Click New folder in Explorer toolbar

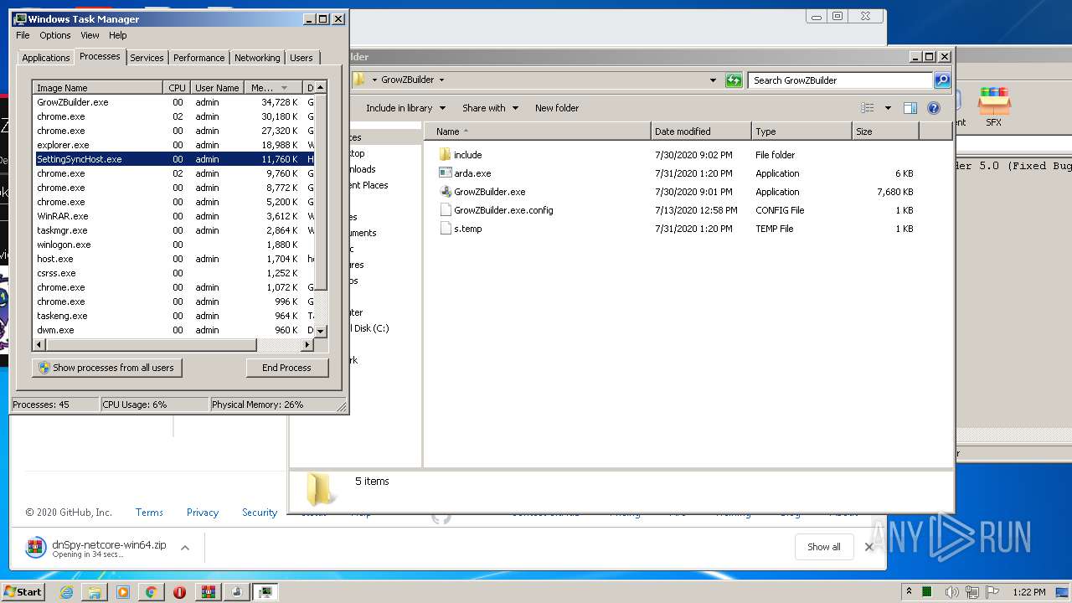pyautogui.click(x=557, y=108)
